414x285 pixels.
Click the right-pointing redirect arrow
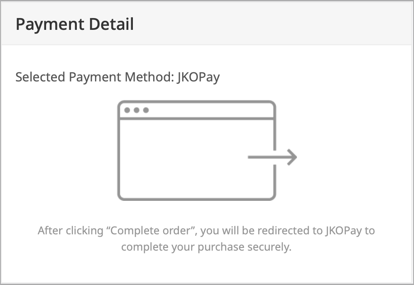point(272,157)
